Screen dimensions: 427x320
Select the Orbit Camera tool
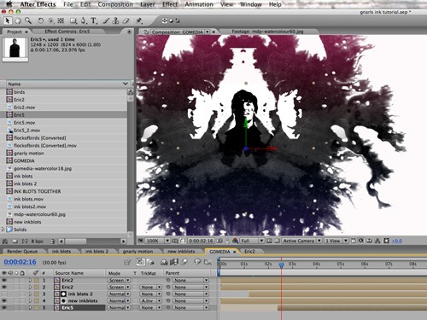coord(50,20)
